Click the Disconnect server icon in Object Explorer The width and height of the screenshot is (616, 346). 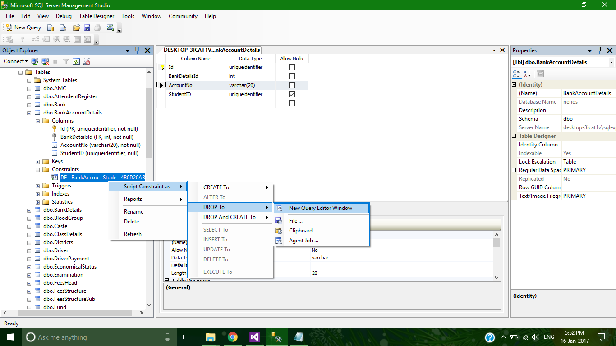click(x=45, y=61)
